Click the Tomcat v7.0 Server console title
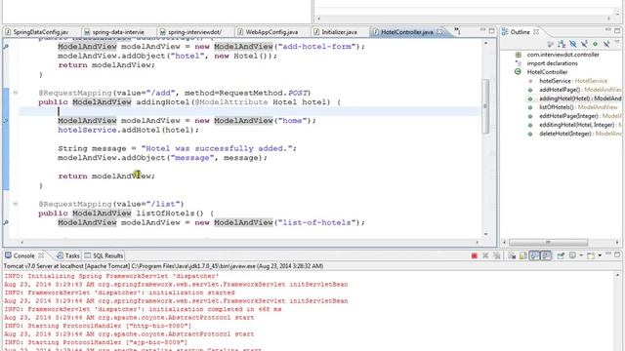 coord(163,266)
